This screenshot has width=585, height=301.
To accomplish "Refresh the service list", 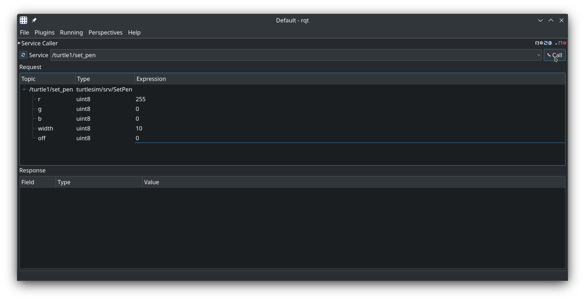I will 23,55.
